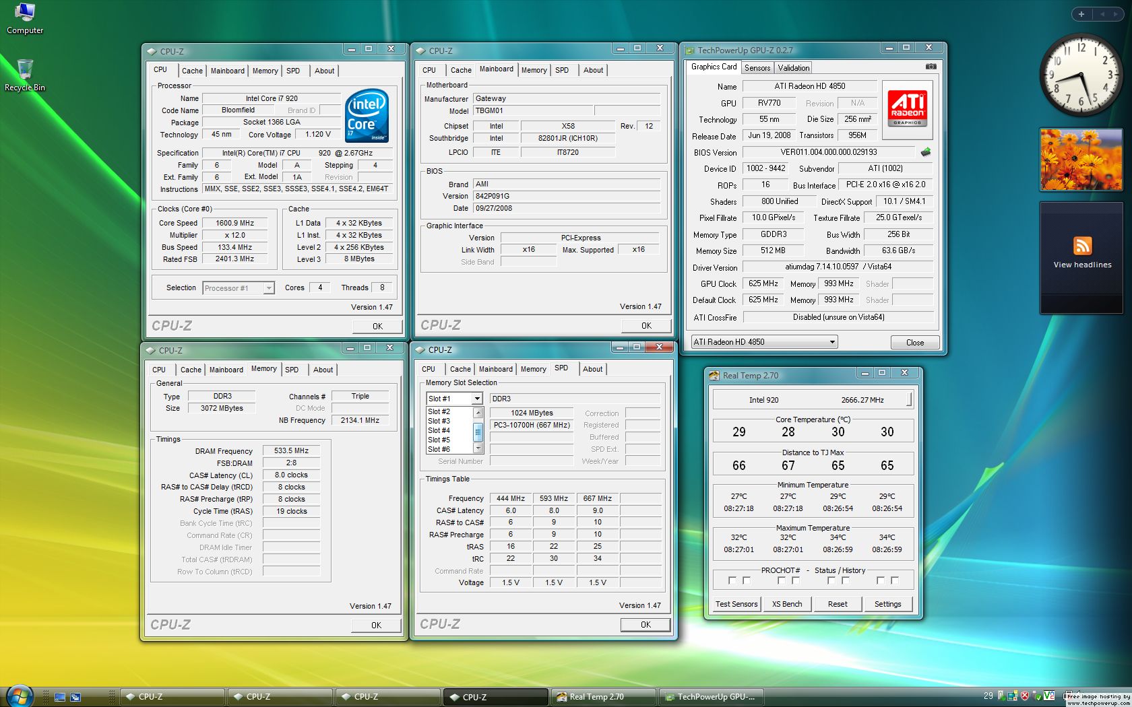
Task: Open About tab in the CPU-Z processor window
Action: (324, 71)
